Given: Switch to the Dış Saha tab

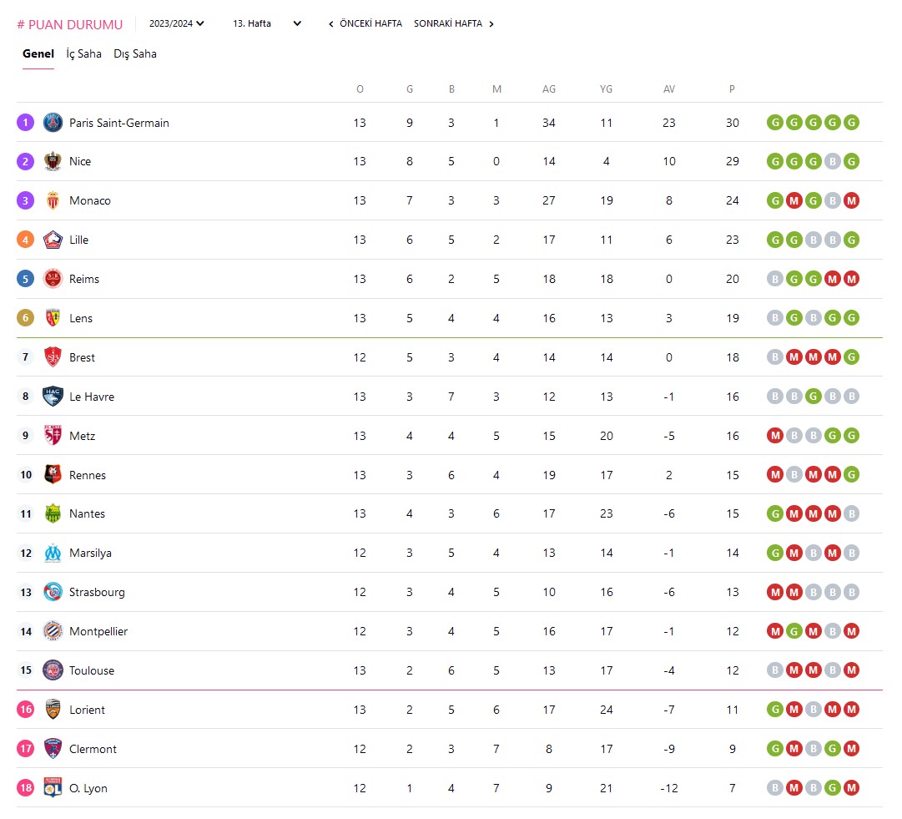Looking at the screenshot, I should tap(135, 53).
